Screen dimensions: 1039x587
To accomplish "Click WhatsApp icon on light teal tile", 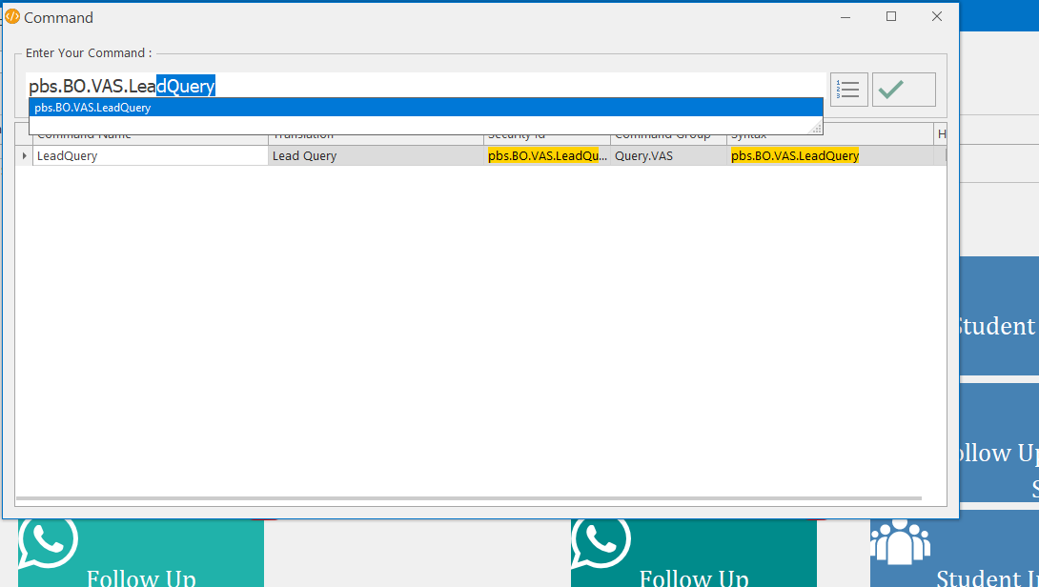I will (x=48, y=541).
